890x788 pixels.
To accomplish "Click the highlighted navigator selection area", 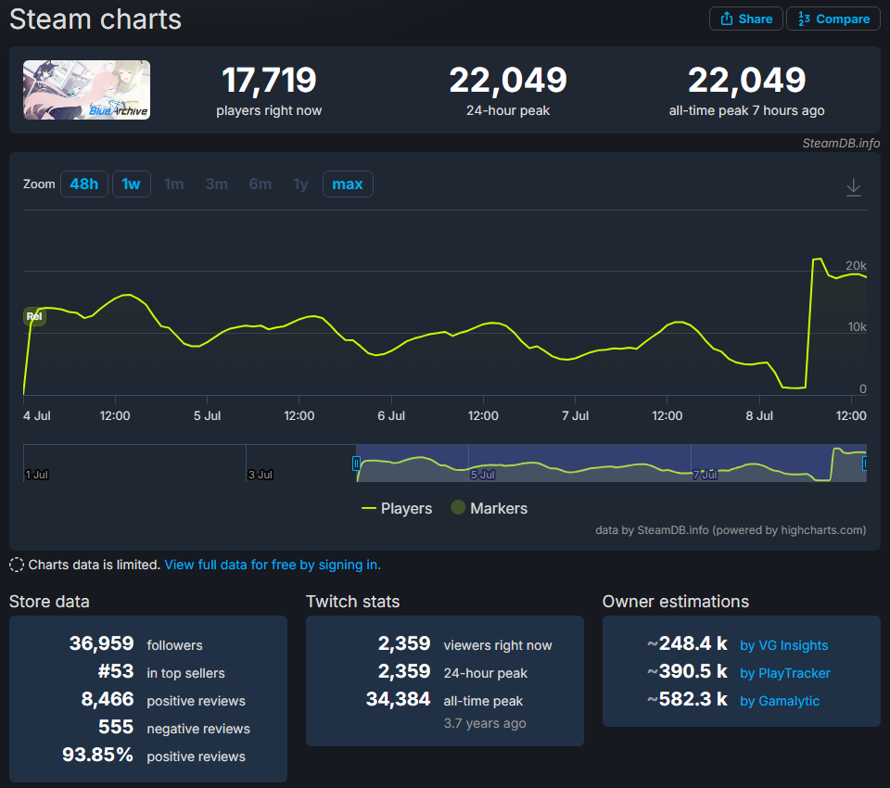I will (611, 464).
